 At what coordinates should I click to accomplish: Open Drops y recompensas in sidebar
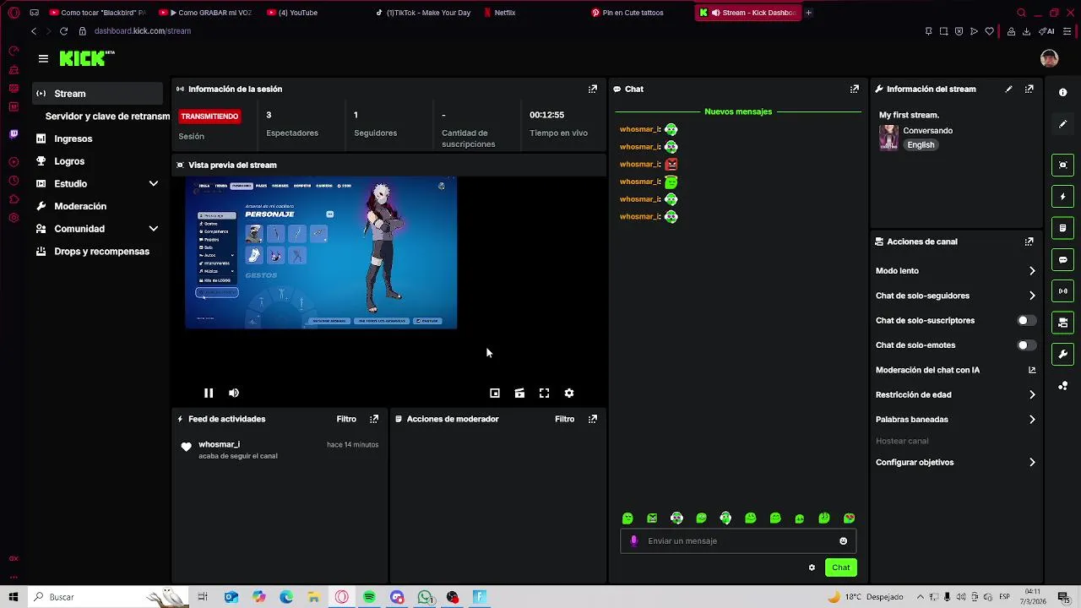pos(101,252)
